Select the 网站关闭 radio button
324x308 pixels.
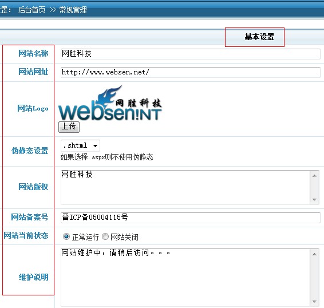tap(105, 236)
